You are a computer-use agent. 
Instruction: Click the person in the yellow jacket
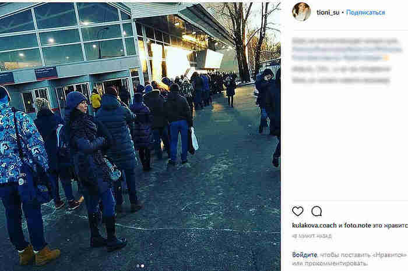(x=96, y=99)
